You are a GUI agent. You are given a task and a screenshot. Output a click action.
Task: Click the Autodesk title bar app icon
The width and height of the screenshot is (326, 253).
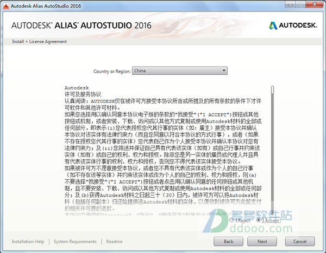point(6,6)
